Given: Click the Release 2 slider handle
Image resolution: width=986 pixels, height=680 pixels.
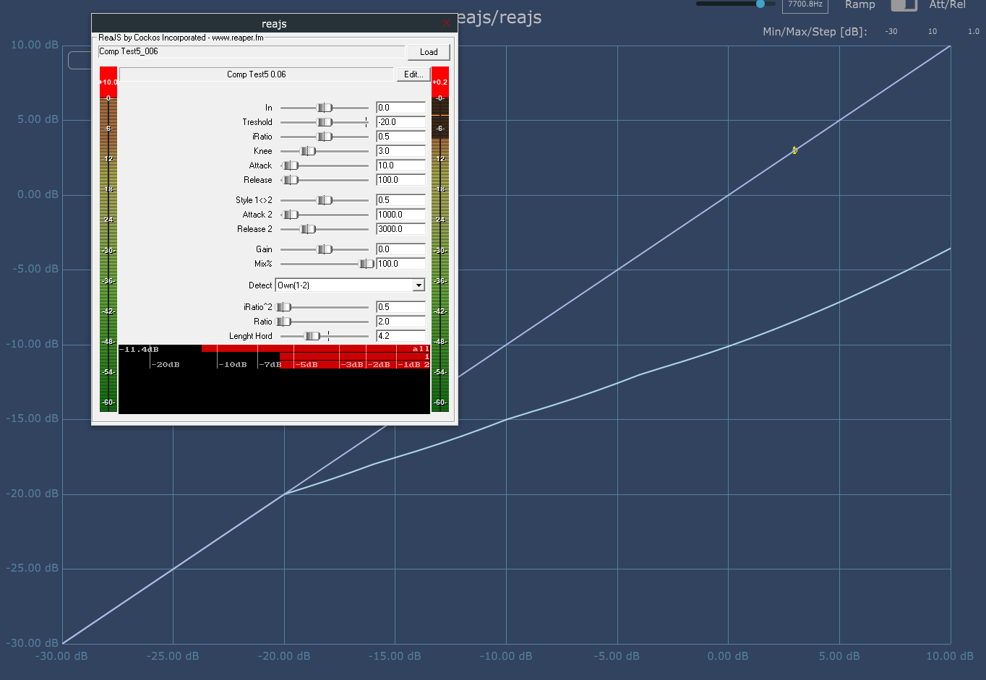Looking at the screenshot, I should coord(308,229).
